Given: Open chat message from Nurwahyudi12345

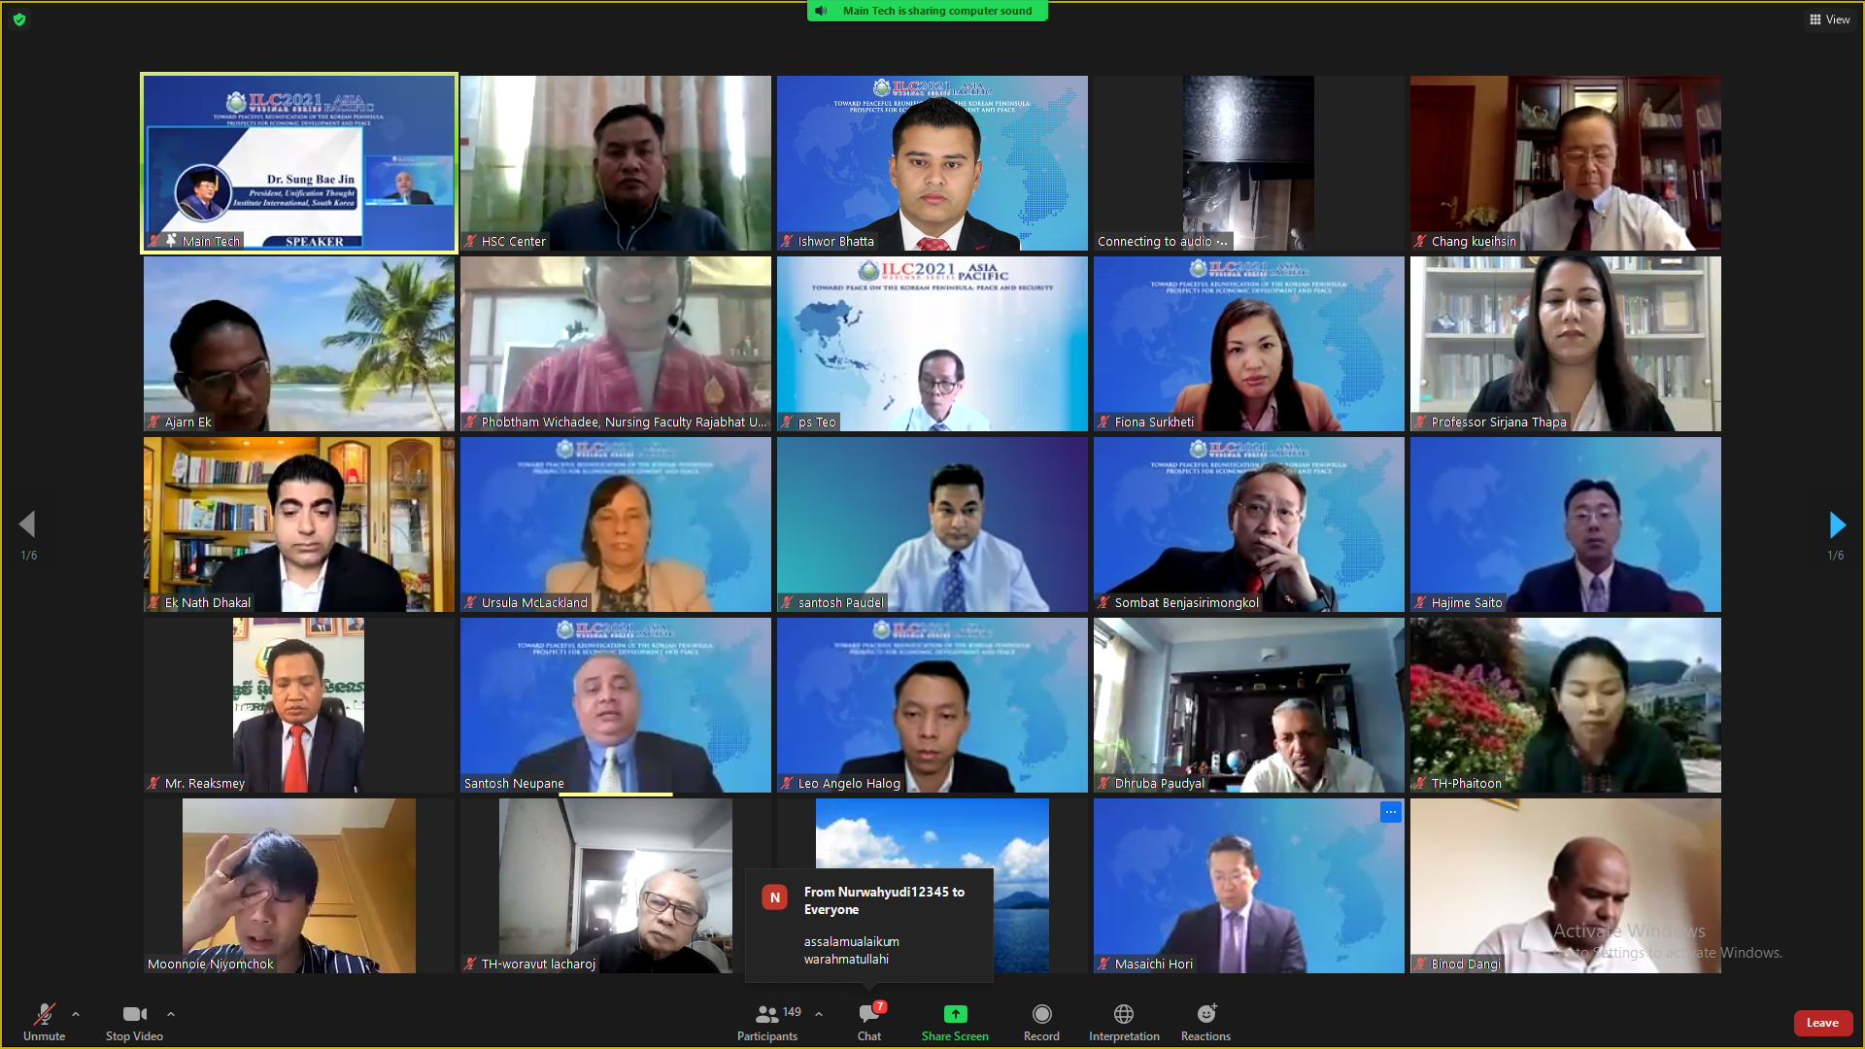Looking at the screenshot, I should pyautogui.click(x=869, y=925).
